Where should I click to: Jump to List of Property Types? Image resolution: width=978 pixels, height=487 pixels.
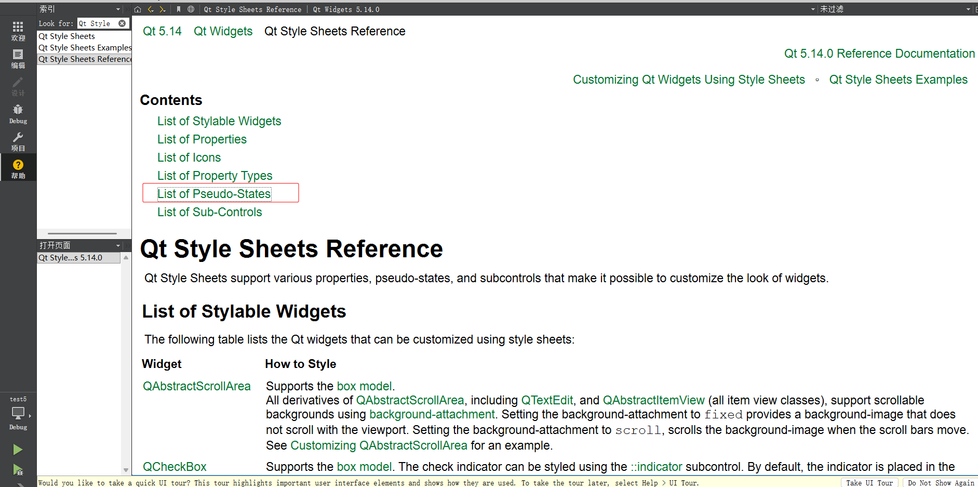(x=215, y=176)
